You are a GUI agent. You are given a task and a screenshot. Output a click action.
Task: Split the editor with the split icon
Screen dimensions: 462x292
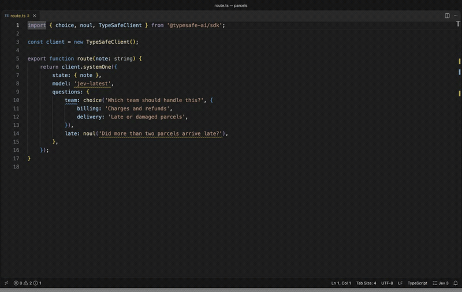pos(447,16)
